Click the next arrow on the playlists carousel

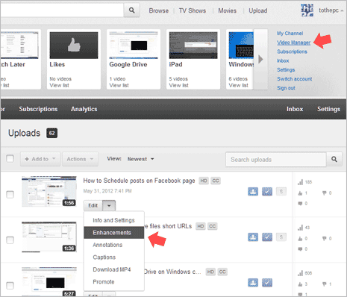click(260, 59)
